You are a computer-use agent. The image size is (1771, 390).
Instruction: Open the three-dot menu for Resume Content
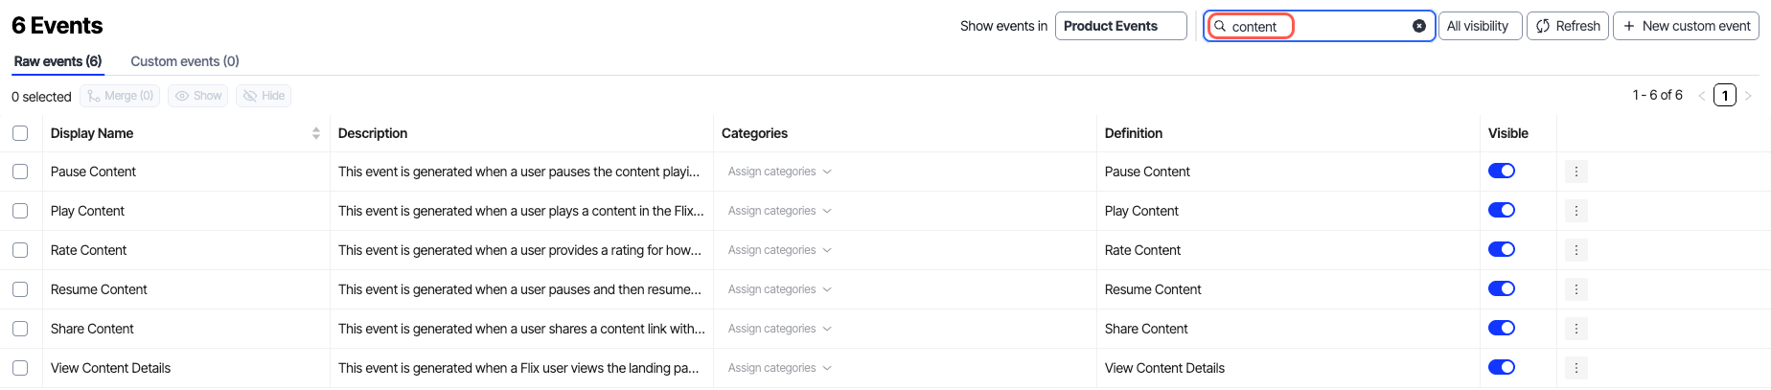coord(1576,289)
